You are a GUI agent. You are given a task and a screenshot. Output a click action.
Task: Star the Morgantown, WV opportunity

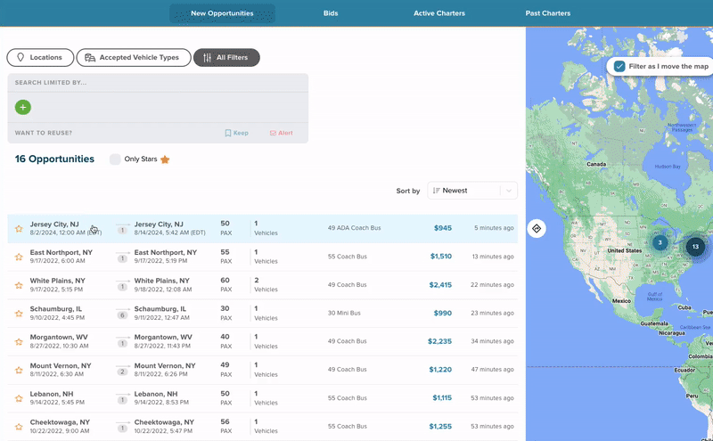coord(19,342)
